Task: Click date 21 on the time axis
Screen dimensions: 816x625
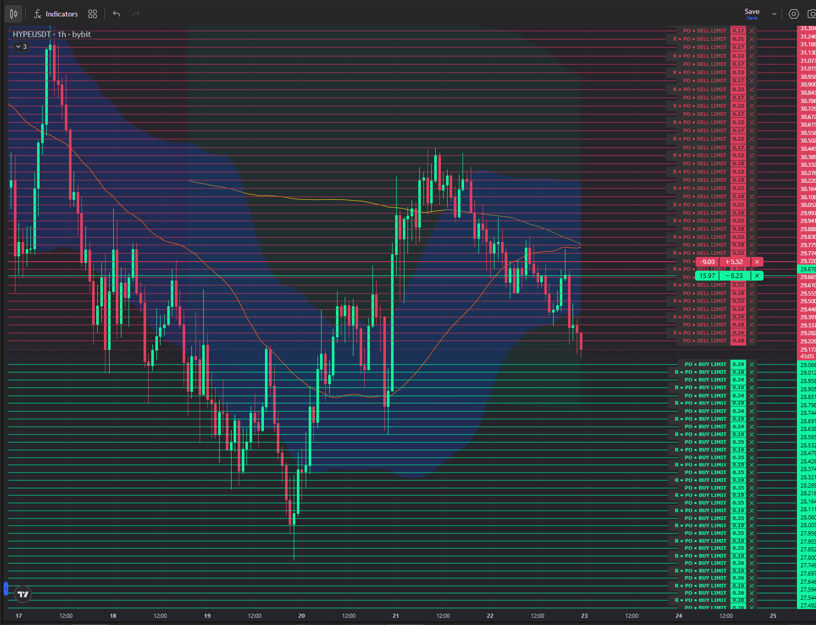Action: click(x=396, y=616)
